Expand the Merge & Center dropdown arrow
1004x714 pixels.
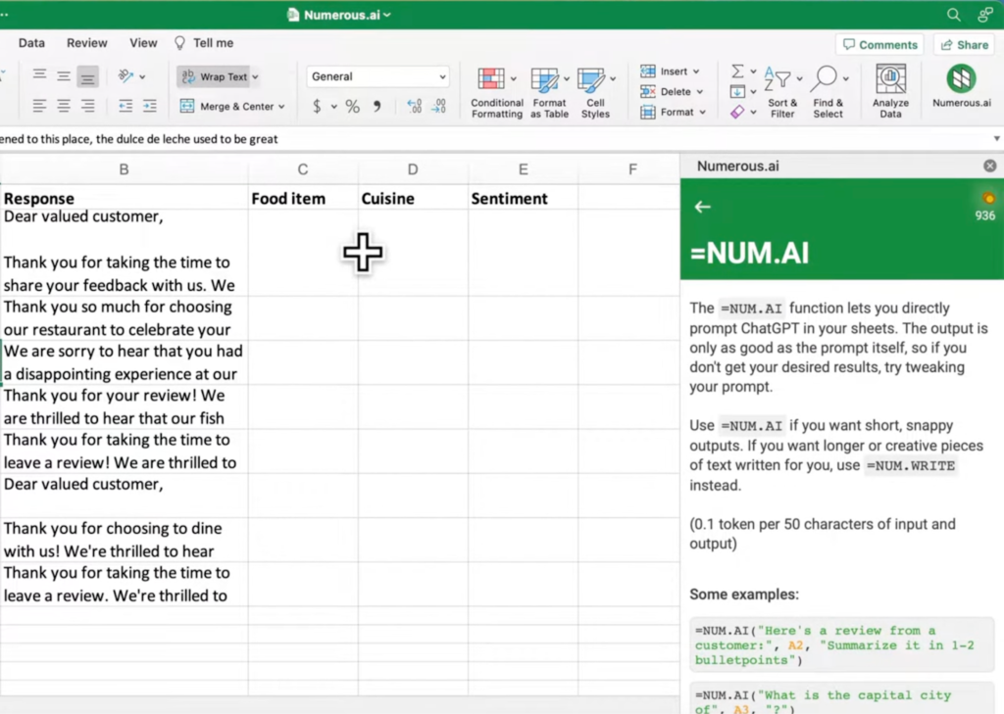(281, 107)
